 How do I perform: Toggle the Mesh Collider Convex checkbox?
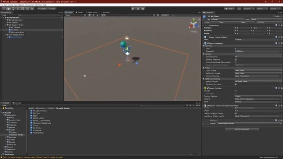coord(236,91)
